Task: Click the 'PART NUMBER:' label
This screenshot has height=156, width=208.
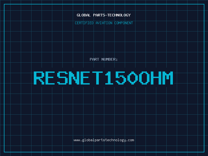Action: tap(103, 59)
